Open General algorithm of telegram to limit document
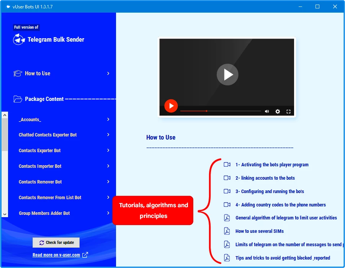Viewport: 345px width, 268px height. point(286,218)
